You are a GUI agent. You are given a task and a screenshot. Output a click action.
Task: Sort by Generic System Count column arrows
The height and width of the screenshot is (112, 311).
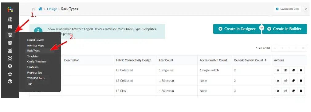point(266,60)
